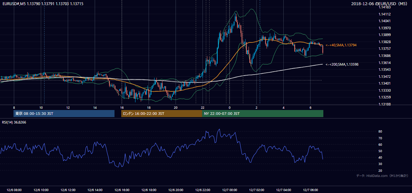Click hour 10 on the chart time axis
This screenshot has height=193, width=412.
click(41, 107)
